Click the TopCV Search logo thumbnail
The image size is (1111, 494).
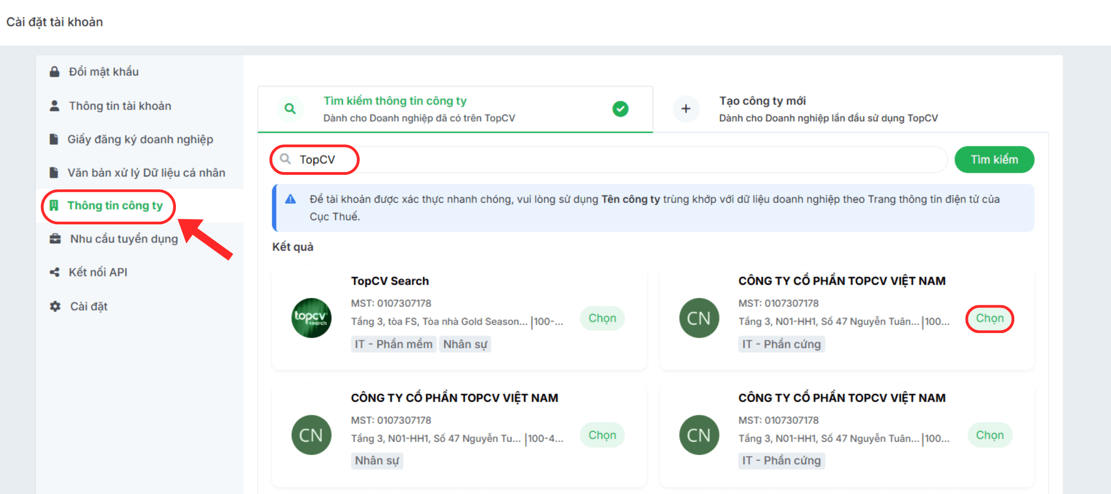coord(312,318)
